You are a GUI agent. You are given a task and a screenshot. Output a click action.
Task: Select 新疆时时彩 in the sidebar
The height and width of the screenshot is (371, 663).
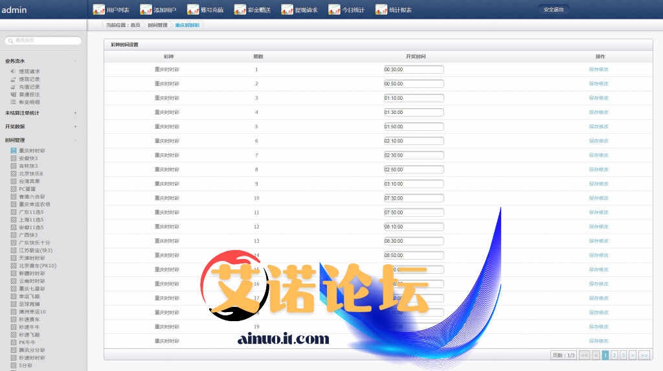pyautogui.click(x=32, y=273)
